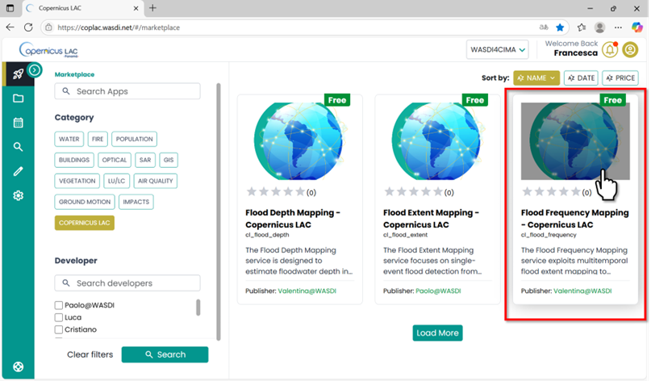Open the gear settings sidebar icon

[x=18, y=195]
